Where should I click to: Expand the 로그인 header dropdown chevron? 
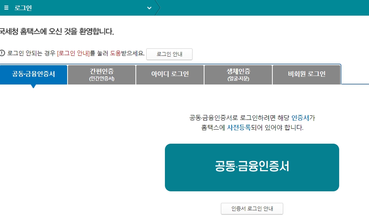(150, 7)
